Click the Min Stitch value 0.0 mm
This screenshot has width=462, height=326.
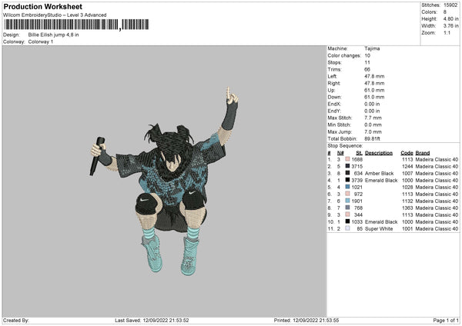(x=373, y=125)
